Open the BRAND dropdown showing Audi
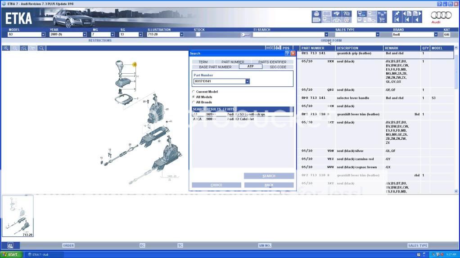The height and width of the screenshot is (258, 460). point(435,35)
